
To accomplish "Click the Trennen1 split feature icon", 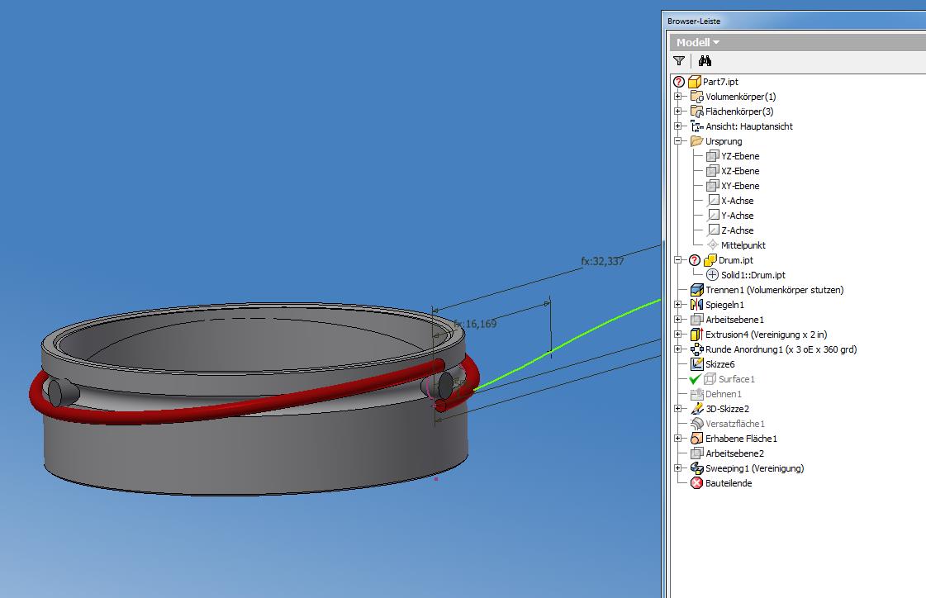I will pyautogui.click(x=696, y=290).
